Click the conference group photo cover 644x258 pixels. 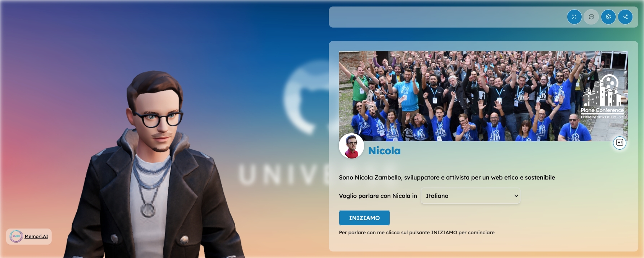[483, 96]
